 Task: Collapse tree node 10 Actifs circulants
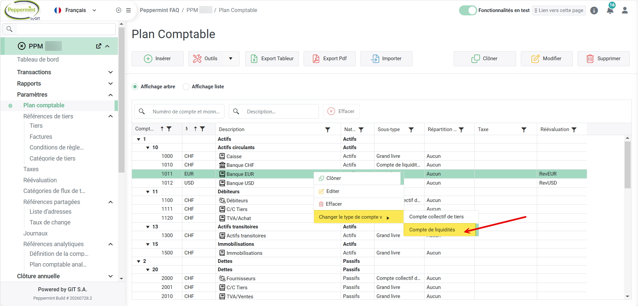pos(148,147)
